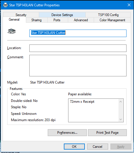Click Maximum resolution: 203 dpi text
Image resolution: width=134 pixels, height=153 pixels.
tap(33, 120)
